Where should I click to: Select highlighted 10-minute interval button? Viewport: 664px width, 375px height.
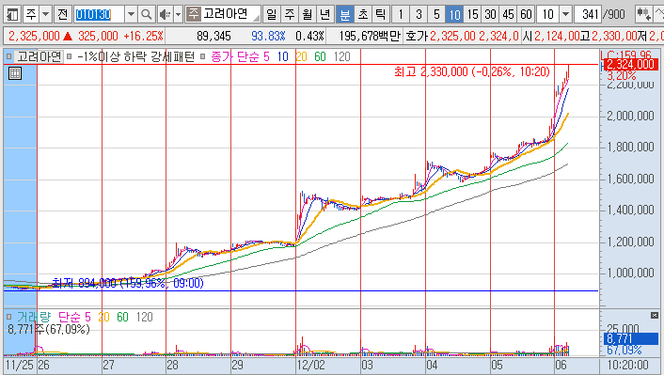pos(454,15)
